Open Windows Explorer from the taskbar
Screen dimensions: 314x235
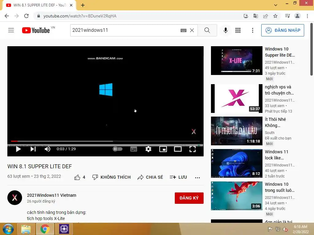[26, 229]
